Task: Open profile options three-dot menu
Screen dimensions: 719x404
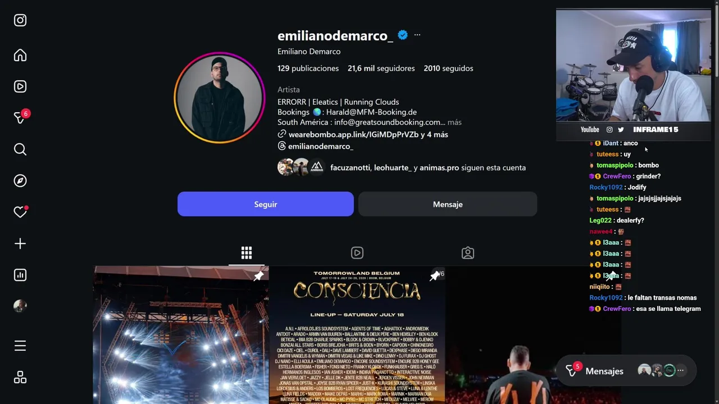Action: [x=417, y=35]
